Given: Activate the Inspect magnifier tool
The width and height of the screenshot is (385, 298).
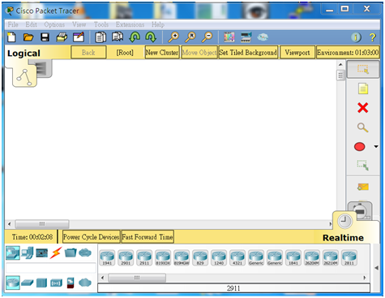Looking at the screenshot, I should coord(362,127).
